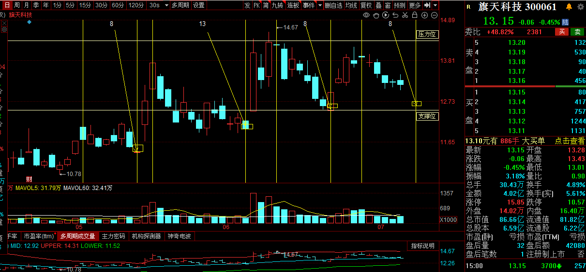The width and height of the screenshot is (586, 272).
Task: Select 机构探测器 indicator tab
Action: coord(146,236)
